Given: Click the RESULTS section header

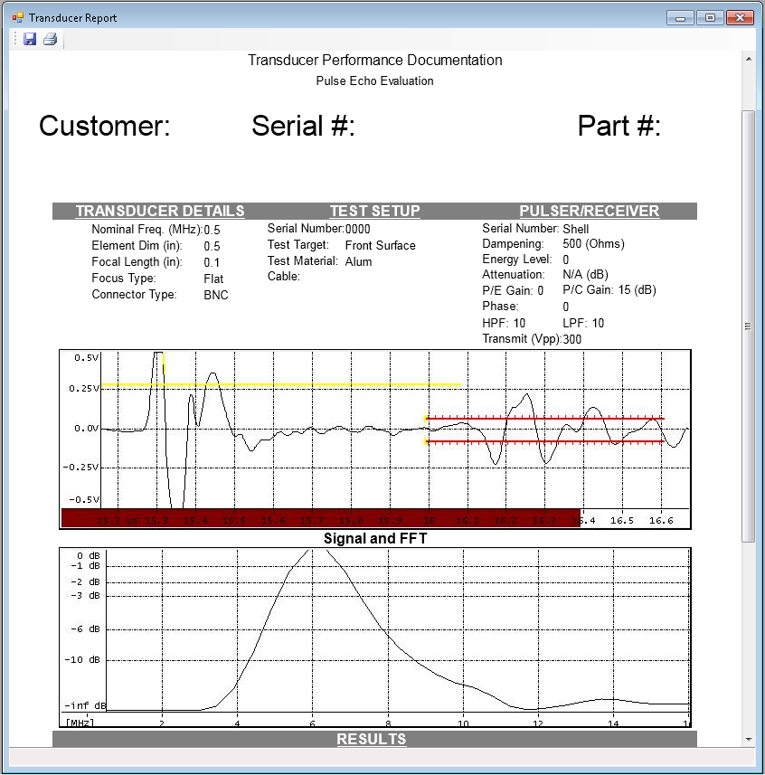Looking at the screenshot, I should pos(371,739).
